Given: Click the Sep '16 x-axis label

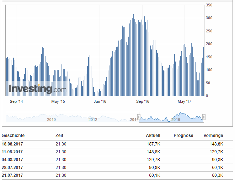Looking at the screenshot, I should pyautogui.click(x=142, y=102).
